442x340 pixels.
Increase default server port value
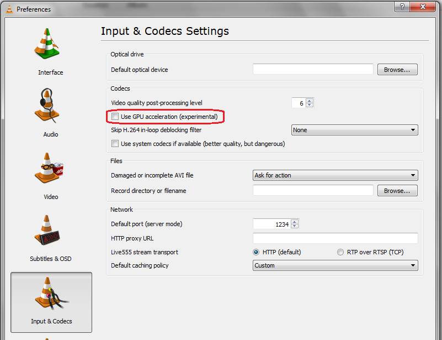click(x=295, y=222)
